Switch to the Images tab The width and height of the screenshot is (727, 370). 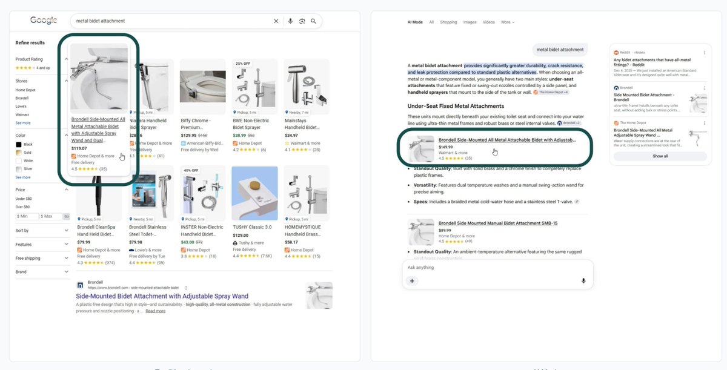(x=470, y=22)
